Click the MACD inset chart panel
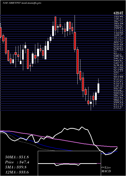The image size is (126, 176). coord(69,163)
